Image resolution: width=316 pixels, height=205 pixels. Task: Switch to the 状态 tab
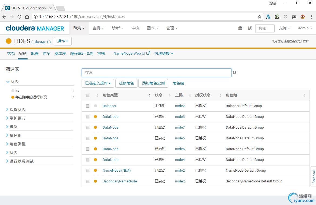[x=11, y=54]
